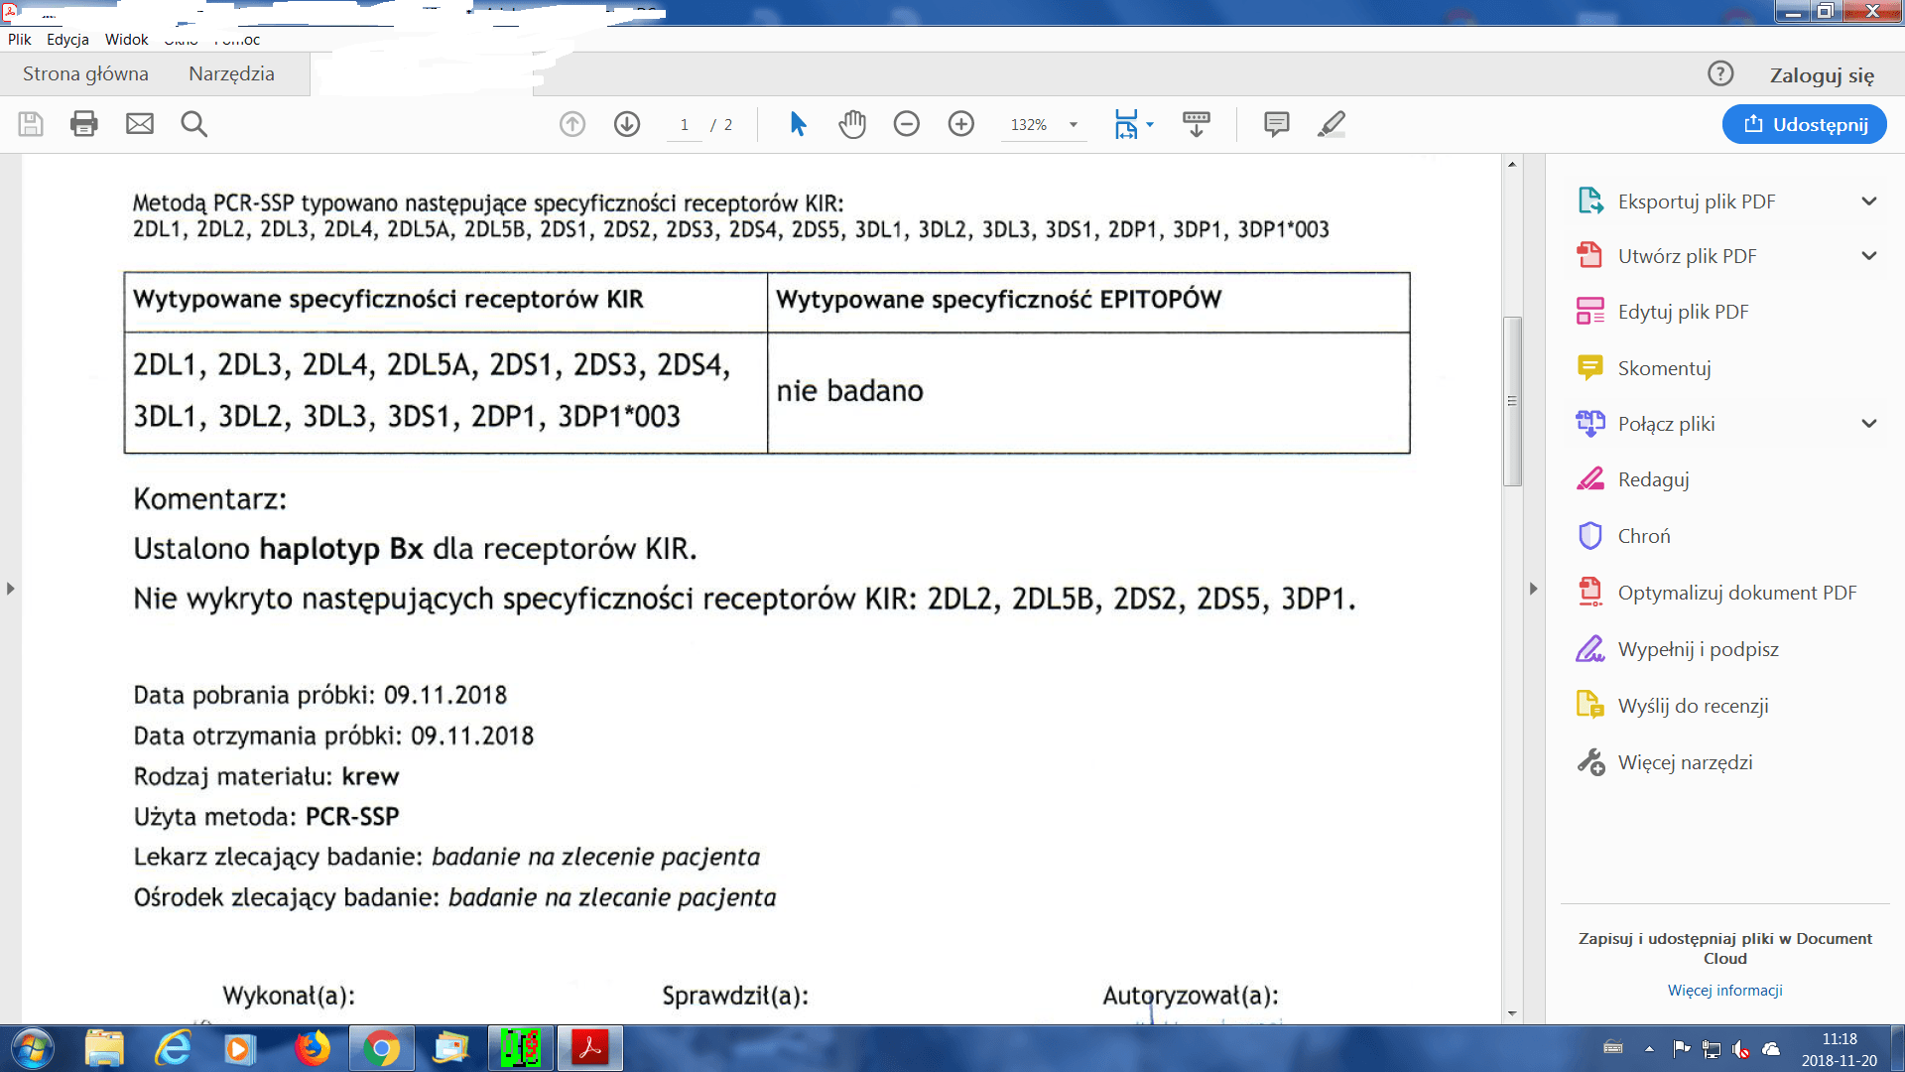Print the document via printer icon

(x=84, y=124)
